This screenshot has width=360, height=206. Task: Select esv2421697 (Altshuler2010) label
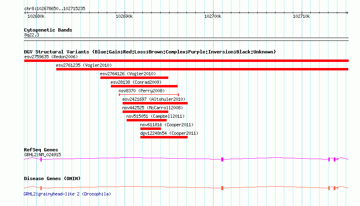click(154, 99)
